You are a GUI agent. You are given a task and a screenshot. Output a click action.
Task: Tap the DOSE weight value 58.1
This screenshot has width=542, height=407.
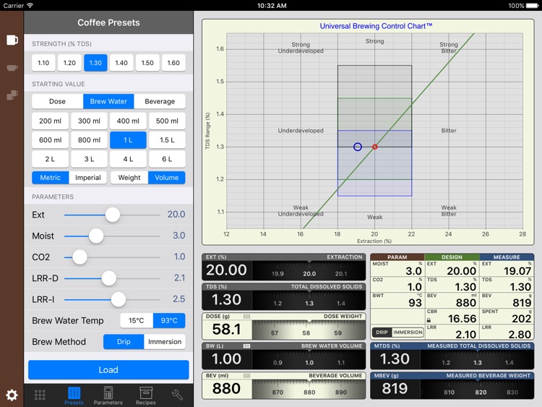pyautogui.click(x=226, y=329)
